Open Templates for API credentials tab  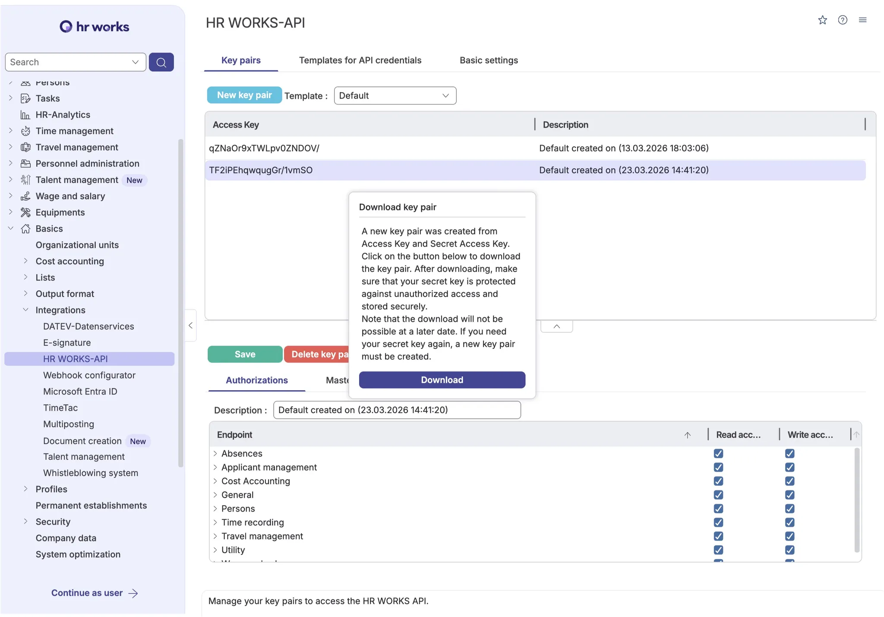[360, 60]
